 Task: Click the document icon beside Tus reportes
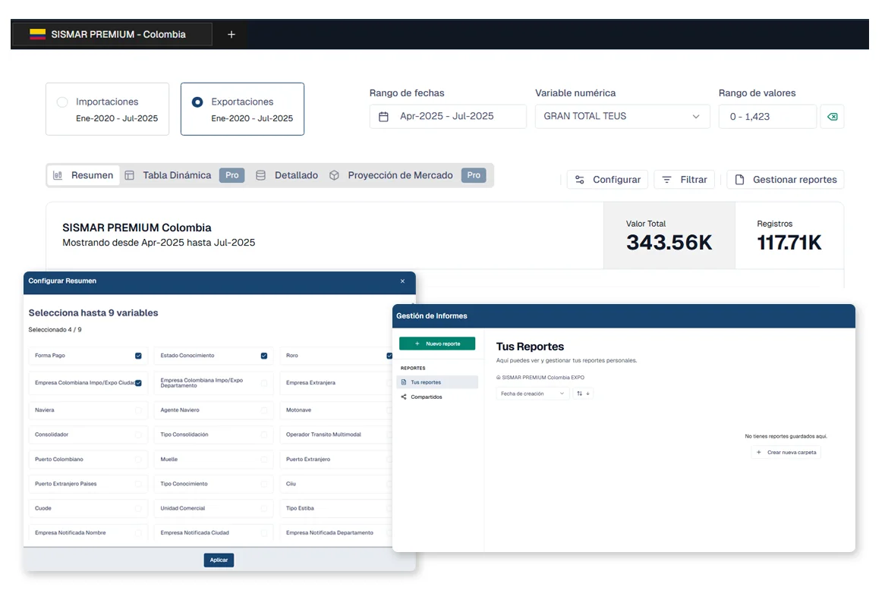404,382
